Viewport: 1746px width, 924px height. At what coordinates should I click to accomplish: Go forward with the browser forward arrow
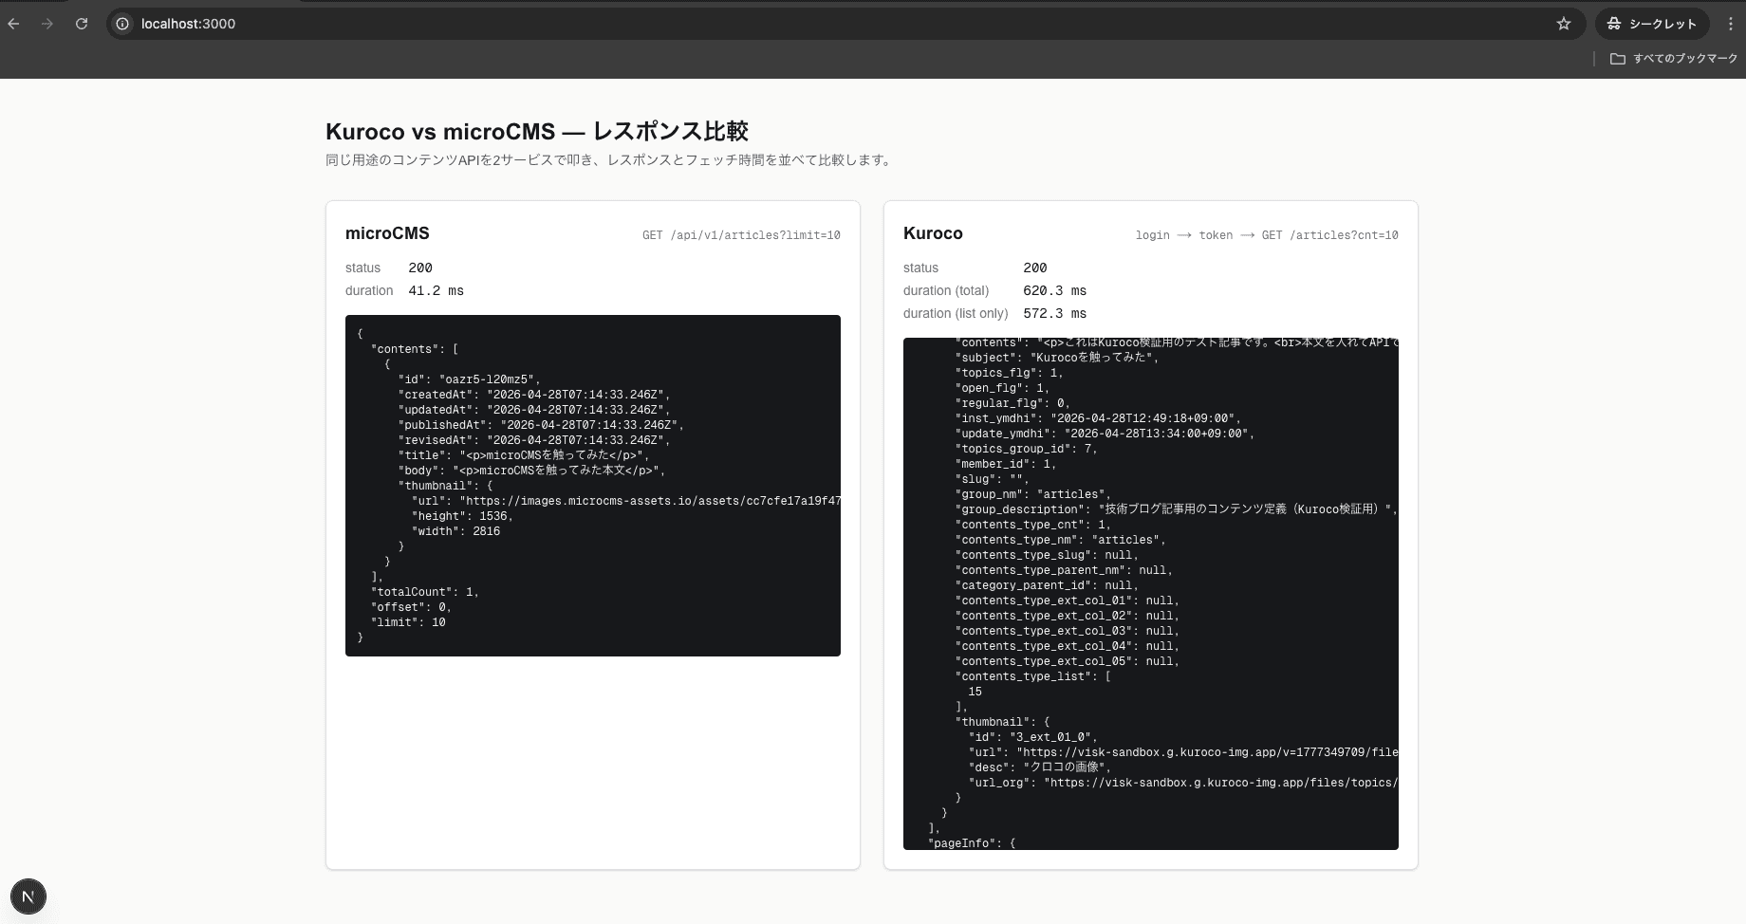(x=47, y=24)
